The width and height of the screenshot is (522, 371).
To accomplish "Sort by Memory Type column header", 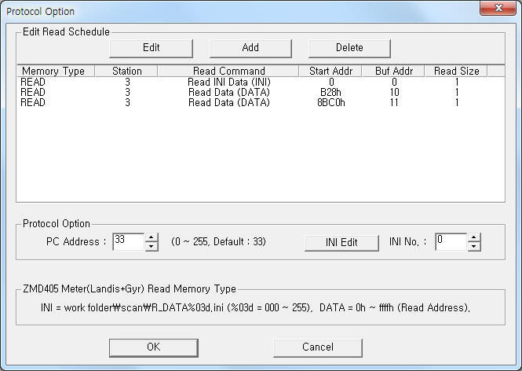I will (x=54, y=72).
